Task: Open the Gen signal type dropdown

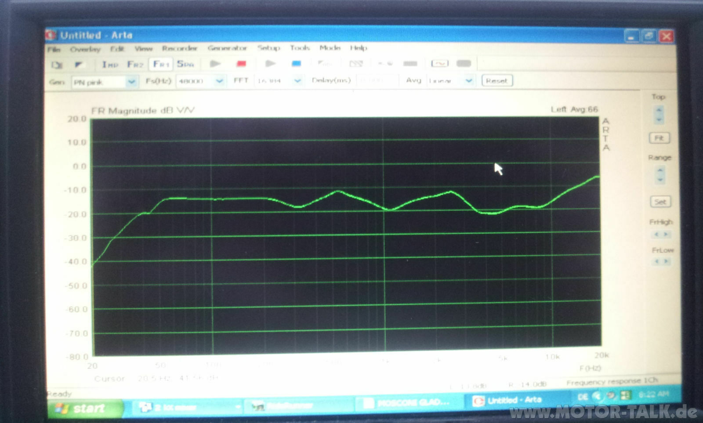Action: click(131, 82)
